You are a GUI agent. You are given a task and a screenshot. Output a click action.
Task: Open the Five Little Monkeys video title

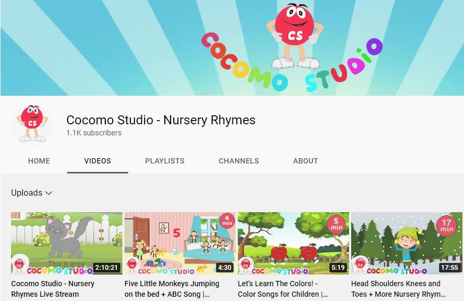(172, 289)
